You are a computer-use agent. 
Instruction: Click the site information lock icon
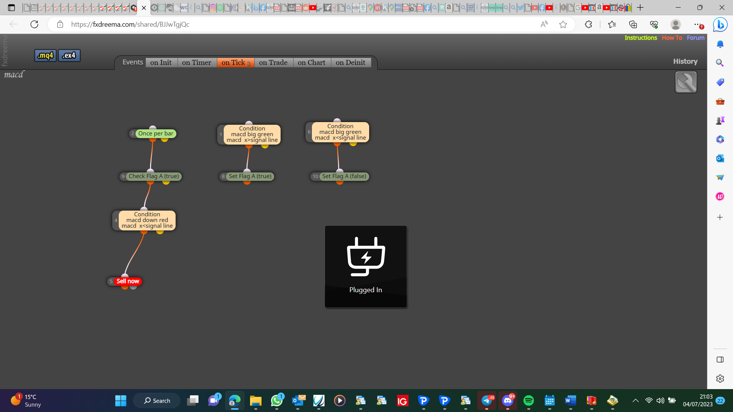[60, 24]
